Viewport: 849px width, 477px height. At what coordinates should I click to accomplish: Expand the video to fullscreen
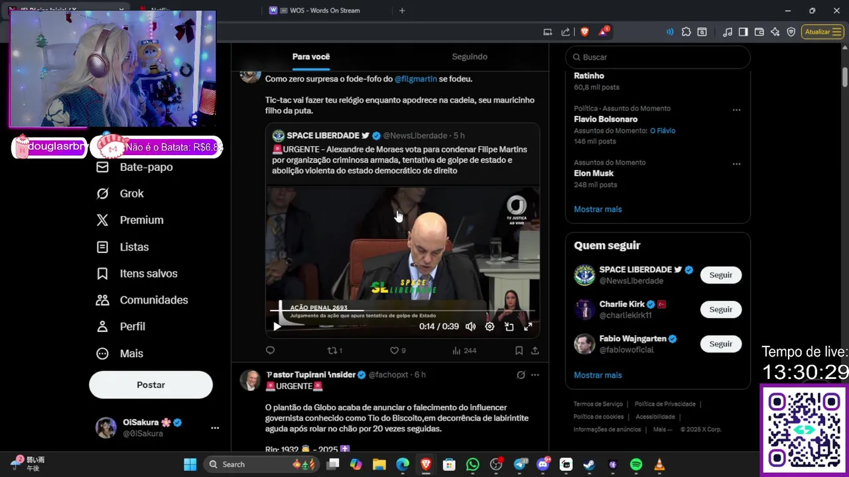point(528,327)
